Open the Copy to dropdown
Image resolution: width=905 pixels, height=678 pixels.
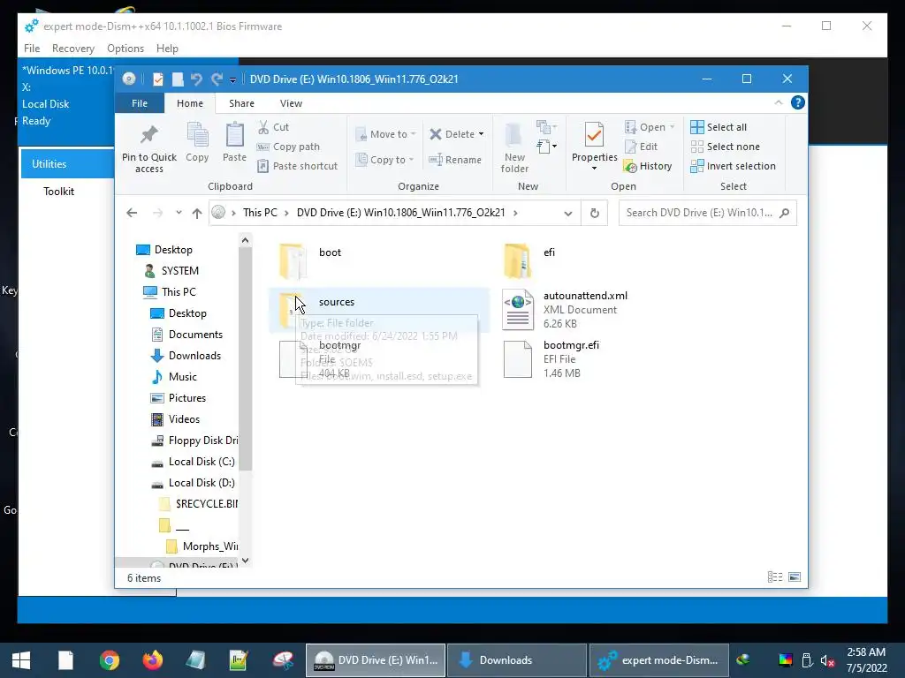point(384,160)
